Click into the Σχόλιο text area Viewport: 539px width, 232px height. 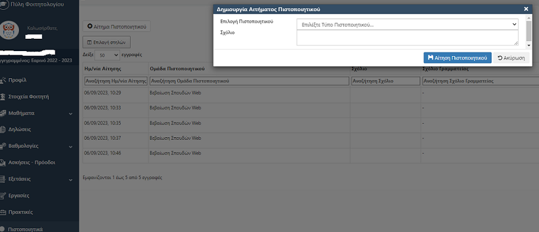pyautogui.click(x=407, y=38)
